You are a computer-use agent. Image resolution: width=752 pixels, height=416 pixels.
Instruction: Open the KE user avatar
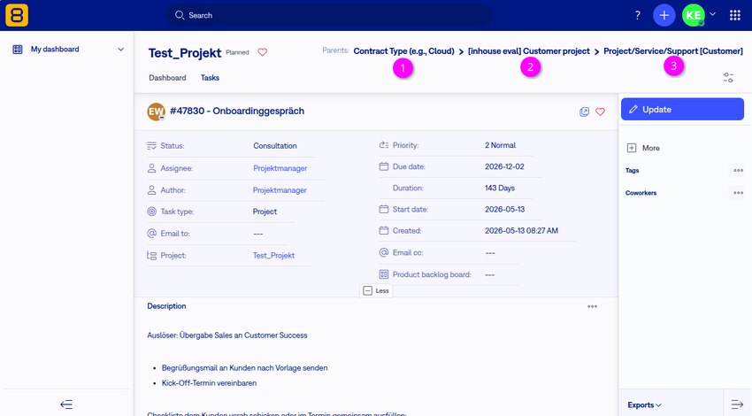(693, 15)
